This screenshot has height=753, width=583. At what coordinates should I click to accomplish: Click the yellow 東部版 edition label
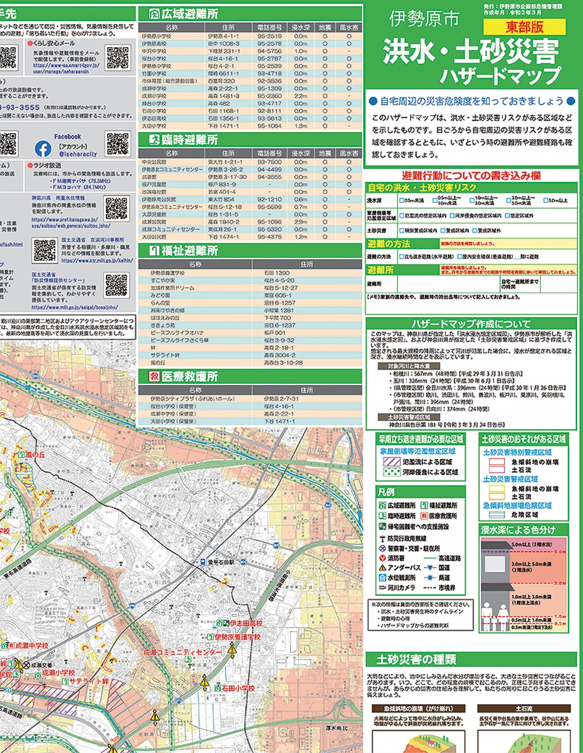(524, 27)
